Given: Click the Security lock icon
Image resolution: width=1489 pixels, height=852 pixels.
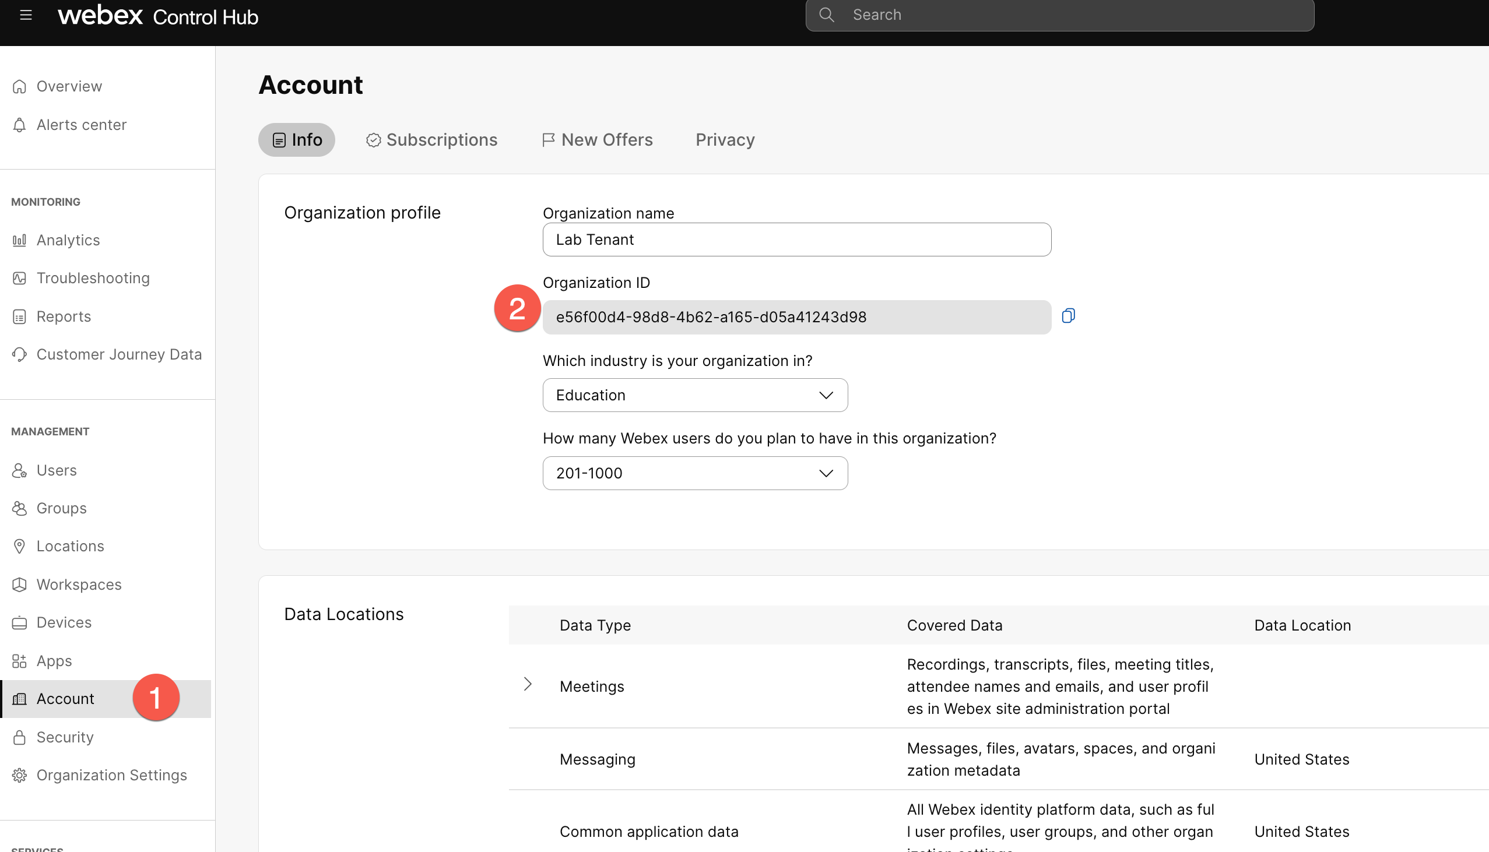Looking at the screenshot, I should click(19, 737).
